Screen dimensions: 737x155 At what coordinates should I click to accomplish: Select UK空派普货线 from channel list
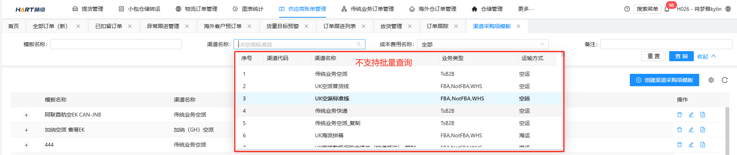coord(331,86)
